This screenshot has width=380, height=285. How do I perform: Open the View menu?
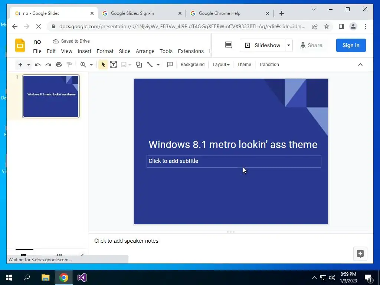click(67, 51)
